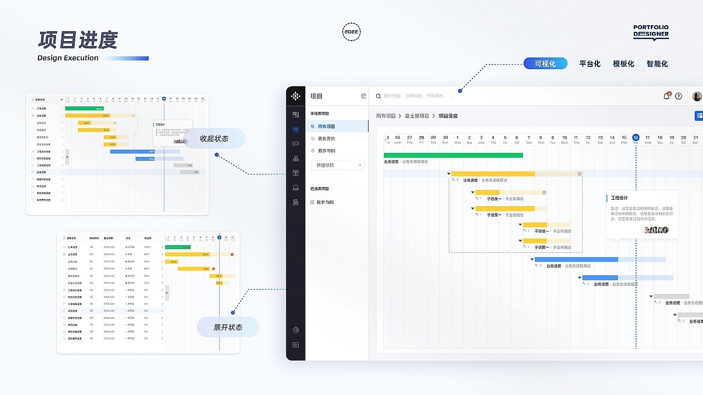Open the help question-mark icon
The height and width of the screenshot is (395, 703).
(679, 96)
